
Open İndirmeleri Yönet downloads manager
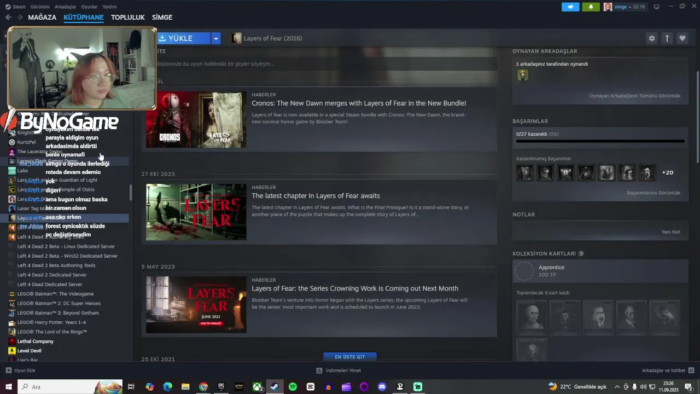tap(338, 370)
